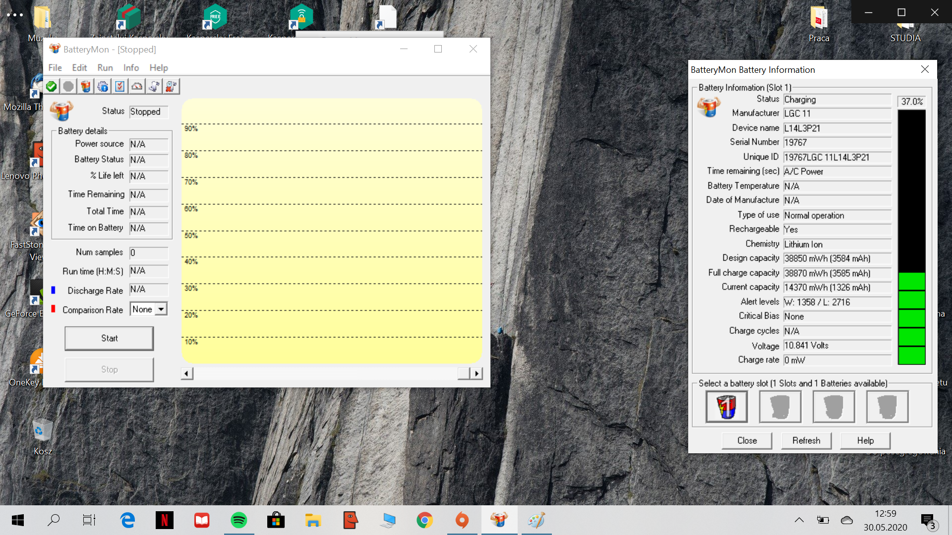
Task: Open the Edit menu in BatteryMon
Action: coord(79,67)
